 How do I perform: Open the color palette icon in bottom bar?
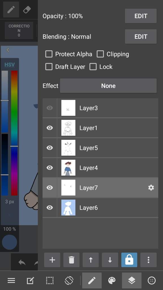[112, 281]
